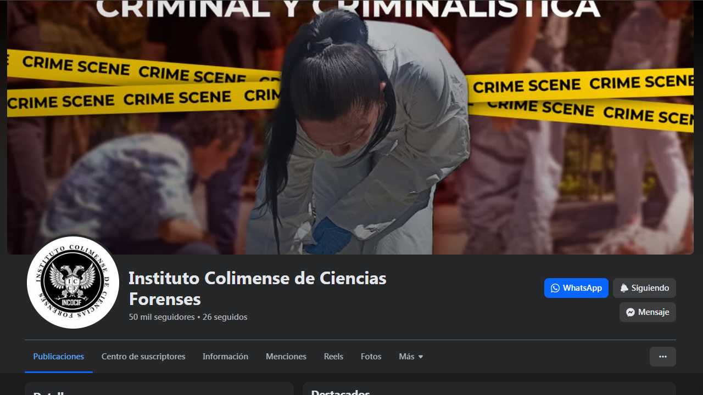The height and width of the screenshot is (395, 703).
Task: View the 50 mil seguidores list
Action: (162, 317)
